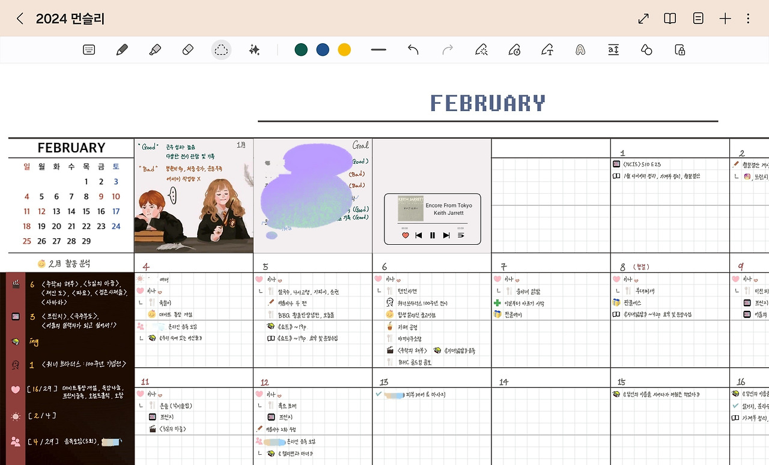Undo the last stroke
The height and width of the screenshot is (465, 769).
pos(413,50)
